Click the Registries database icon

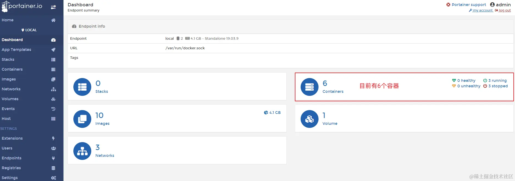pyautogui.click(x=53, y=168)
